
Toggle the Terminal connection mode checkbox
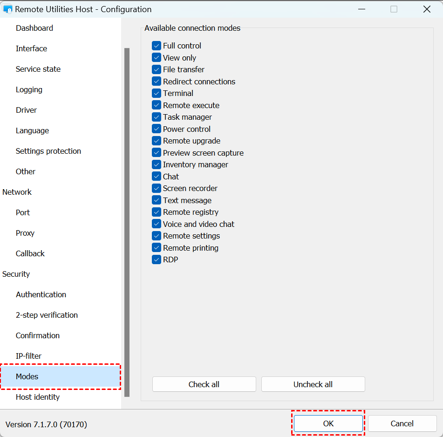point(157,93)
